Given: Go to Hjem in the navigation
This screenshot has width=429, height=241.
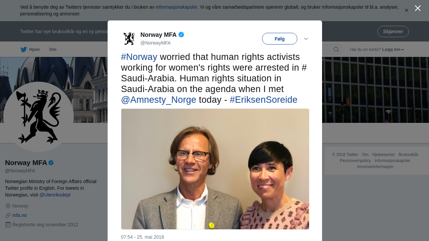Looking at the screenshot, I should [x=34, y=50].
